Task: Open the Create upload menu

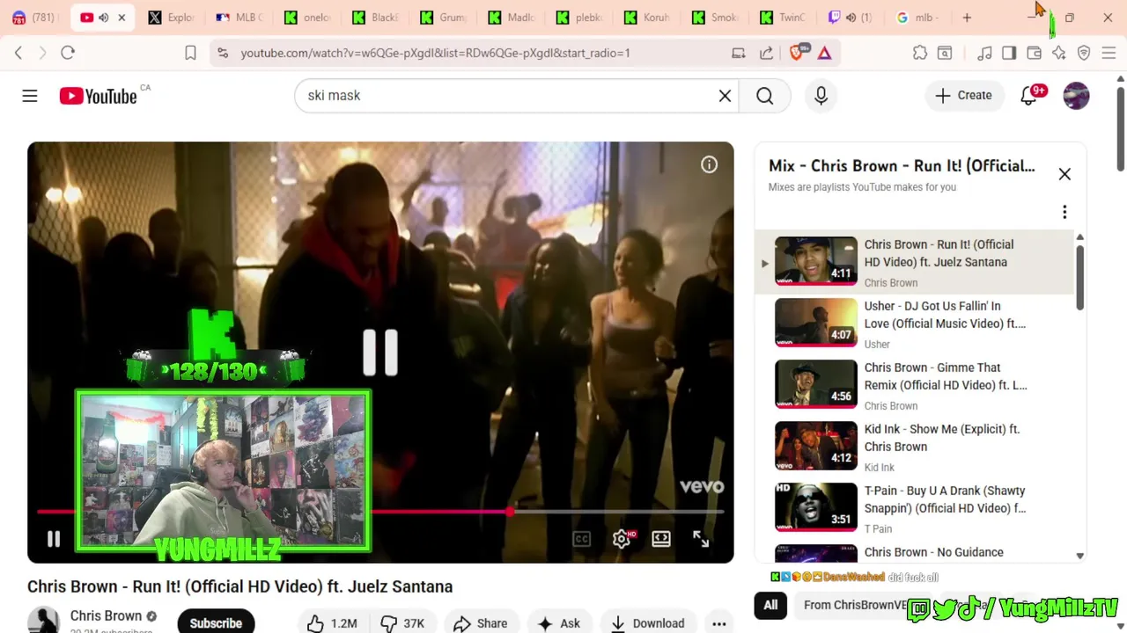Action: tap(964, 96)
